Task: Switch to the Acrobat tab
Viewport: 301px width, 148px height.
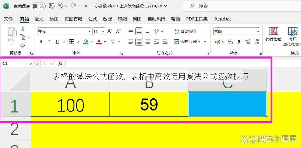Action: coord(223,19)
